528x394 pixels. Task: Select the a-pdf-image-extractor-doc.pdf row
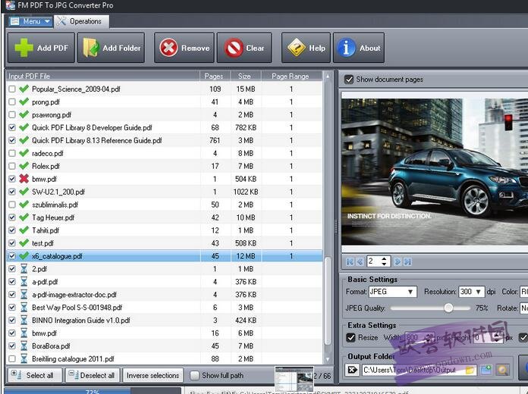click(x=165, y=295)
